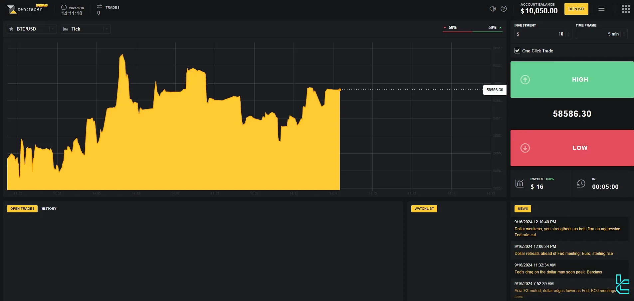Toggle the One Click Trade checkbox
The image size is (634, 301).
(x=517, y=51)
